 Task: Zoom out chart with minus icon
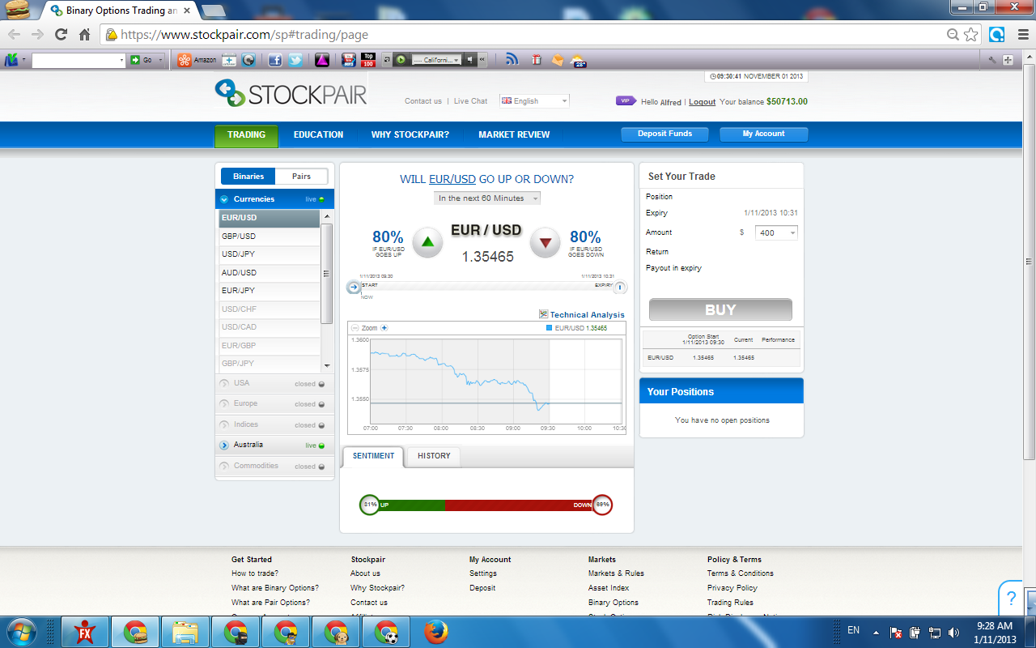coord(355,328)
